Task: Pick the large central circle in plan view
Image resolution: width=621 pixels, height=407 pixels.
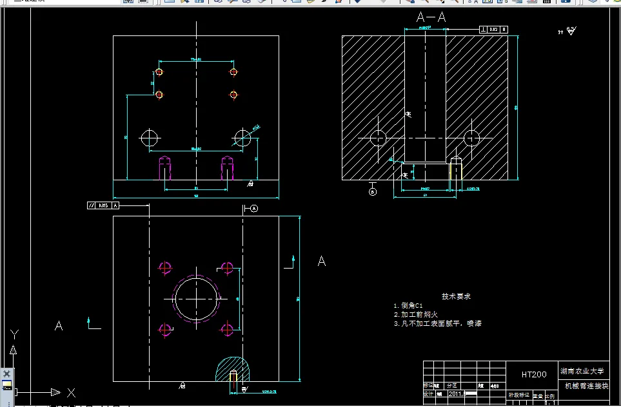Action: (197, 299)
